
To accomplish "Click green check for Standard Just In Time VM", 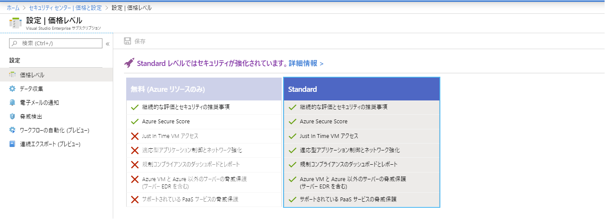I will coord(292,136).
